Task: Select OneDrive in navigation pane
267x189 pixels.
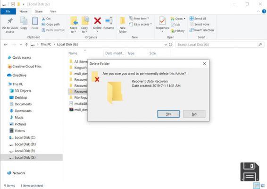Action: tap(17, 76)
